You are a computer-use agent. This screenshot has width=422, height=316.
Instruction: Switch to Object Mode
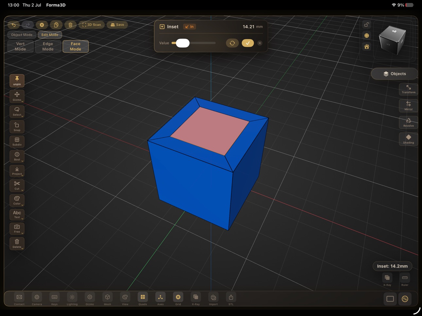(x=22, y=35)
